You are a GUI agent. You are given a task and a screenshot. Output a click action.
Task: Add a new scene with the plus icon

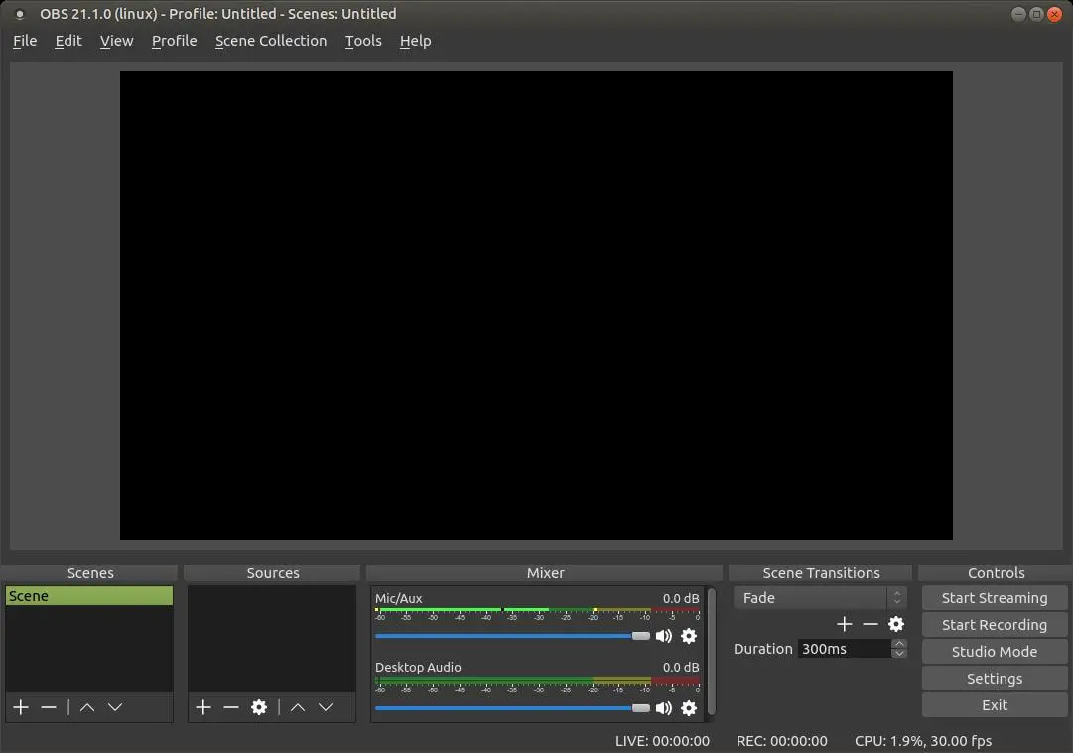point(20,707)
